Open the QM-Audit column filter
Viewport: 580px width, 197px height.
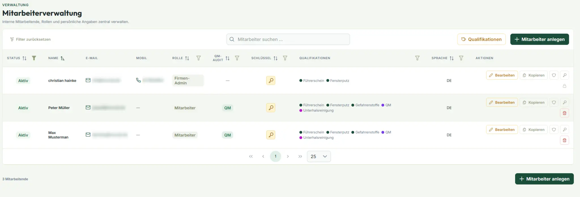(237, 58)
